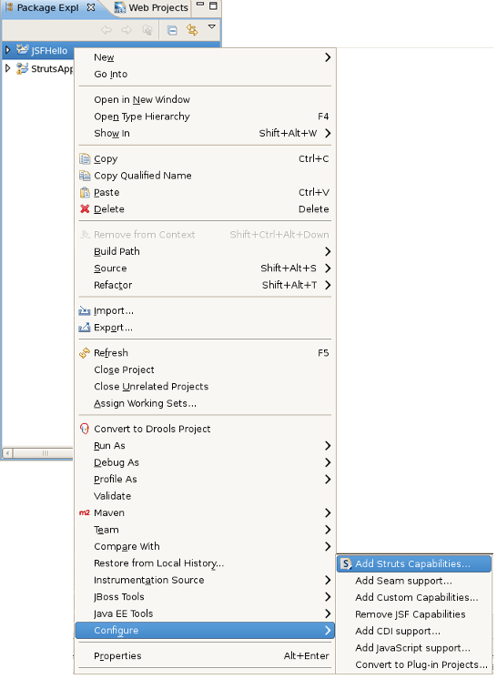Viewport: 497px width, 679px height.
Task: Choose Validate from the context menu
Action: point(205,496)
